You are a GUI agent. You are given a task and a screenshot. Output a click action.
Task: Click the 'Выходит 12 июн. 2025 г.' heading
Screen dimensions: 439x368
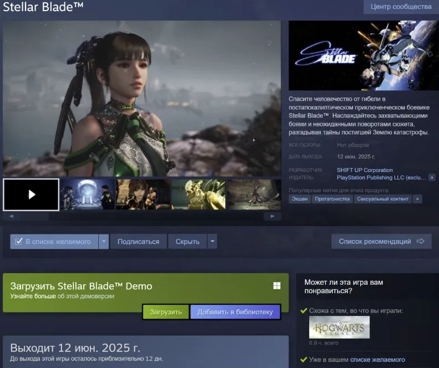tap(75, 348)
